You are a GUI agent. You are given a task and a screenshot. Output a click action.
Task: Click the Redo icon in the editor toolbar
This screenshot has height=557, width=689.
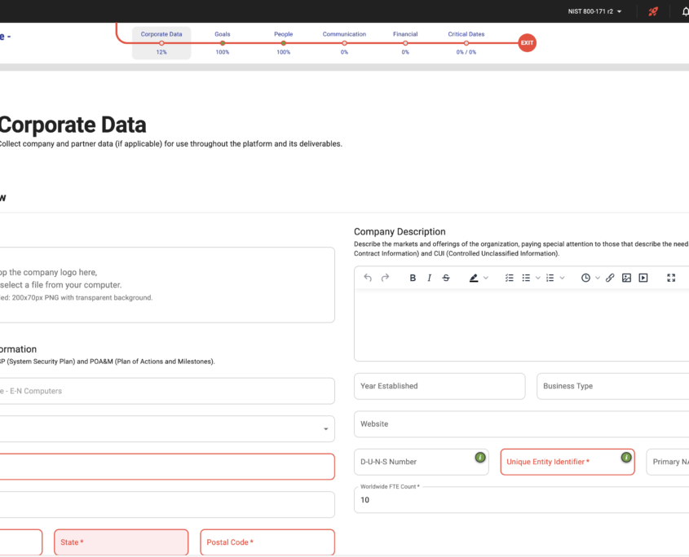[x=385, y=278]
